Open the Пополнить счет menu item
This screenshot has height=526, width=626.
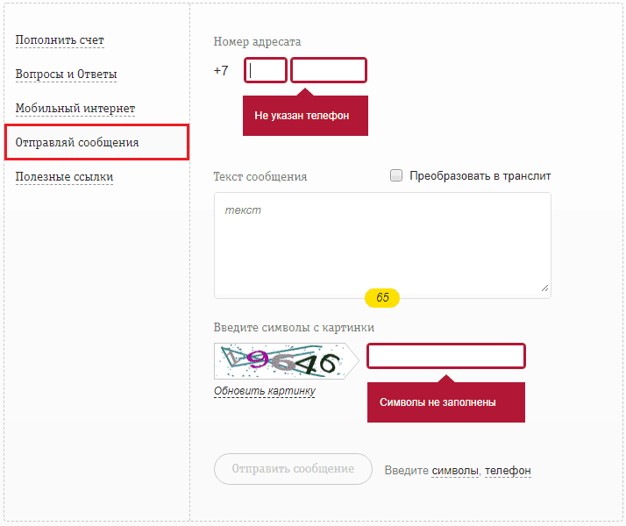(x=60, y=40)
